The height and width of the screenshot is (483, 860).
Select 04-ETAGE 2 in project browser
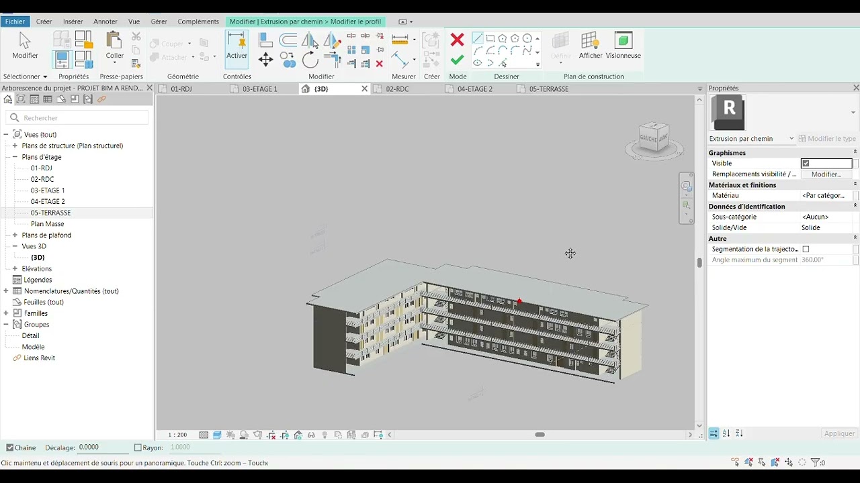click(48, 201)
